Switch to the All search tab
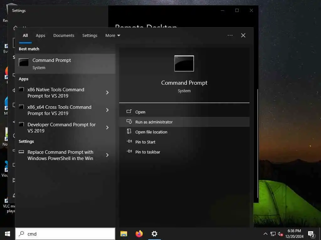 [x=25, y=36]
